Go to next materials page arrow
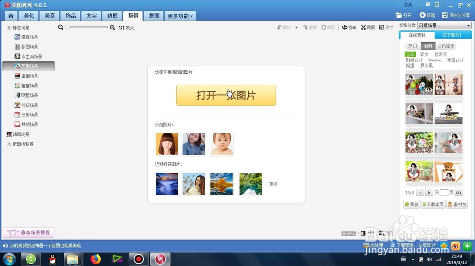This screenshot has width=475, height=266. tap(429, 193)
